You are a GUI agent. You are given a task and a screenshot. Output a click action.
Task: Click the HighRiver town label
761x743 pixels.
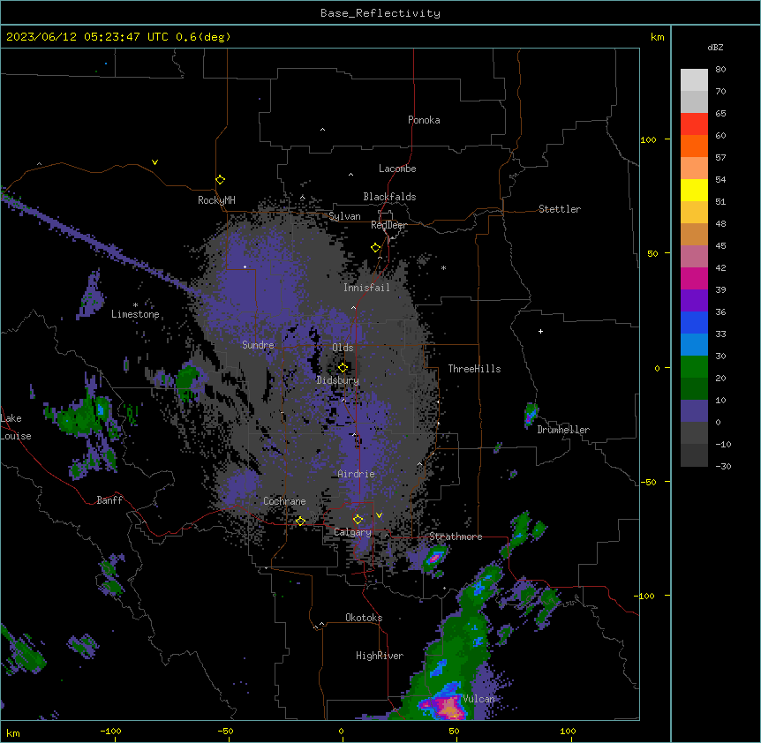pos(380,656)
